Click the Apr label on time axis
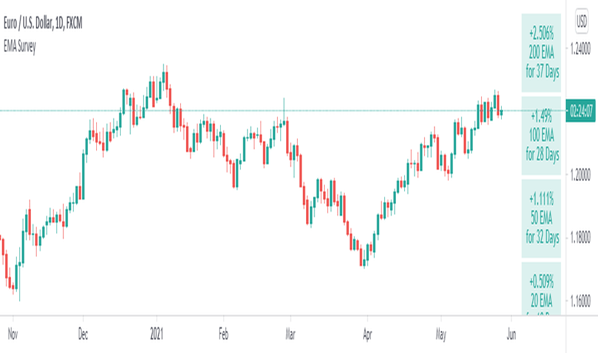598x353 pixels. click(x=367, y=334)
